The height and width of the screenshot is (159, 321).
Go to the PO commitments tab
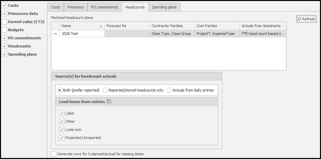[x=104, y=7]
